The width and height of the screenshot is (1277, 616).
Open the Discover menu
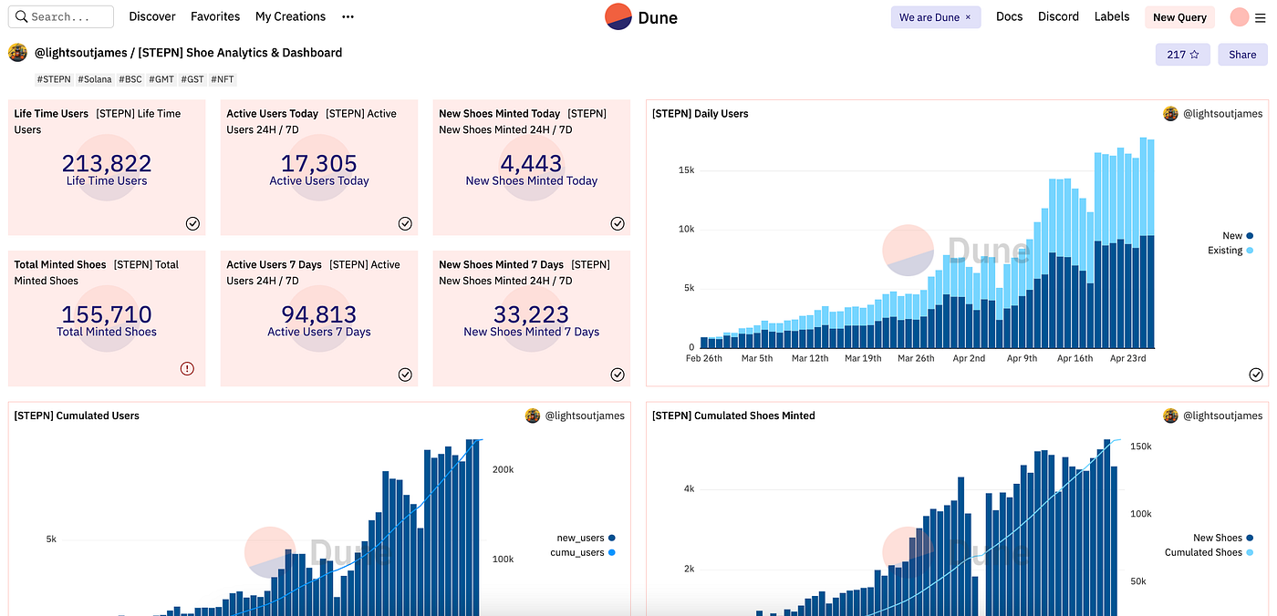[x=152, y=16]
